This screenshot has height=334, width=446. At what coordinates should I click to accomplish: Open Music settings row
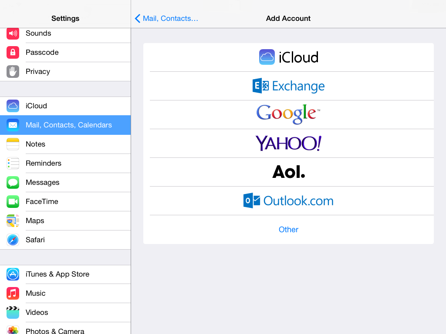65,294
